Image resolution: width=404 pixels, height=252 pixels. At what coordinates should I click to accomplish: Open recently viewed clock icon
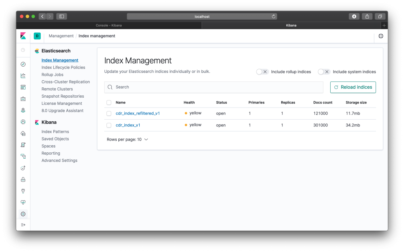click(x=23, y=50)
